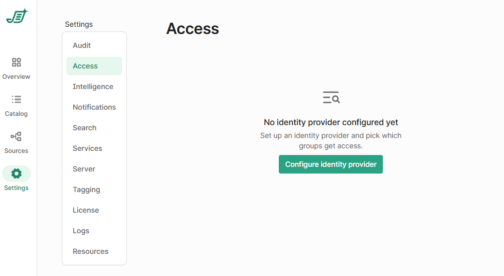The image size is (504, 276).
Task: Open the Services settings page
Action: point(88,148)
